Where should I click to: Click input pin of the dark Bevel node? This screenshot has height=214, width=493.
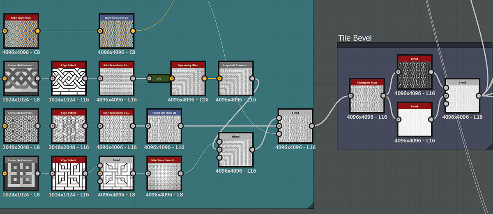pyautogui.click(x=398, y=72)
